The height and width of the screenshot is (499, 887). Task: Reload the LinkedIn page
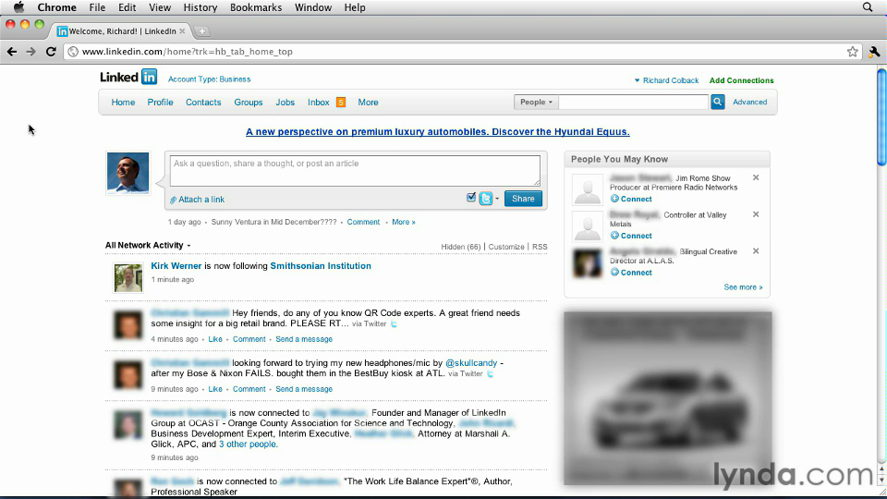pyautogui.click(x=51, y=52)
